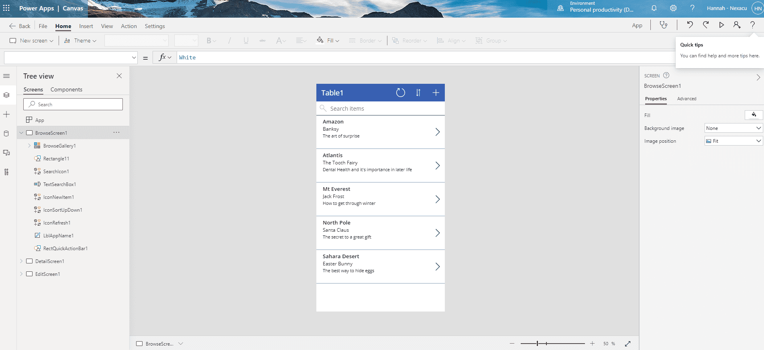Click the Fill color picker swatch
Image resolution: width=764 pixels, height=350 pixels.
click(x=754, y=115)
